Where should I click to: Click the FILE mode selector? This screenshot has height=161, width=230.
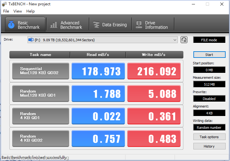tap(209, 40)
